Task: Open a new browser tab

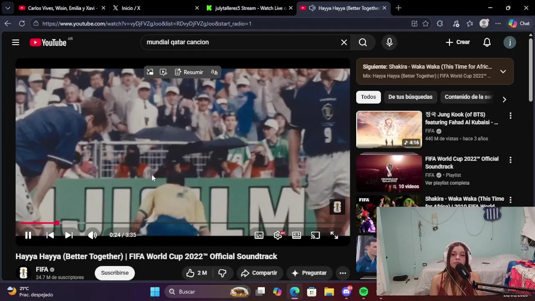Action: (x=398, y=8)
